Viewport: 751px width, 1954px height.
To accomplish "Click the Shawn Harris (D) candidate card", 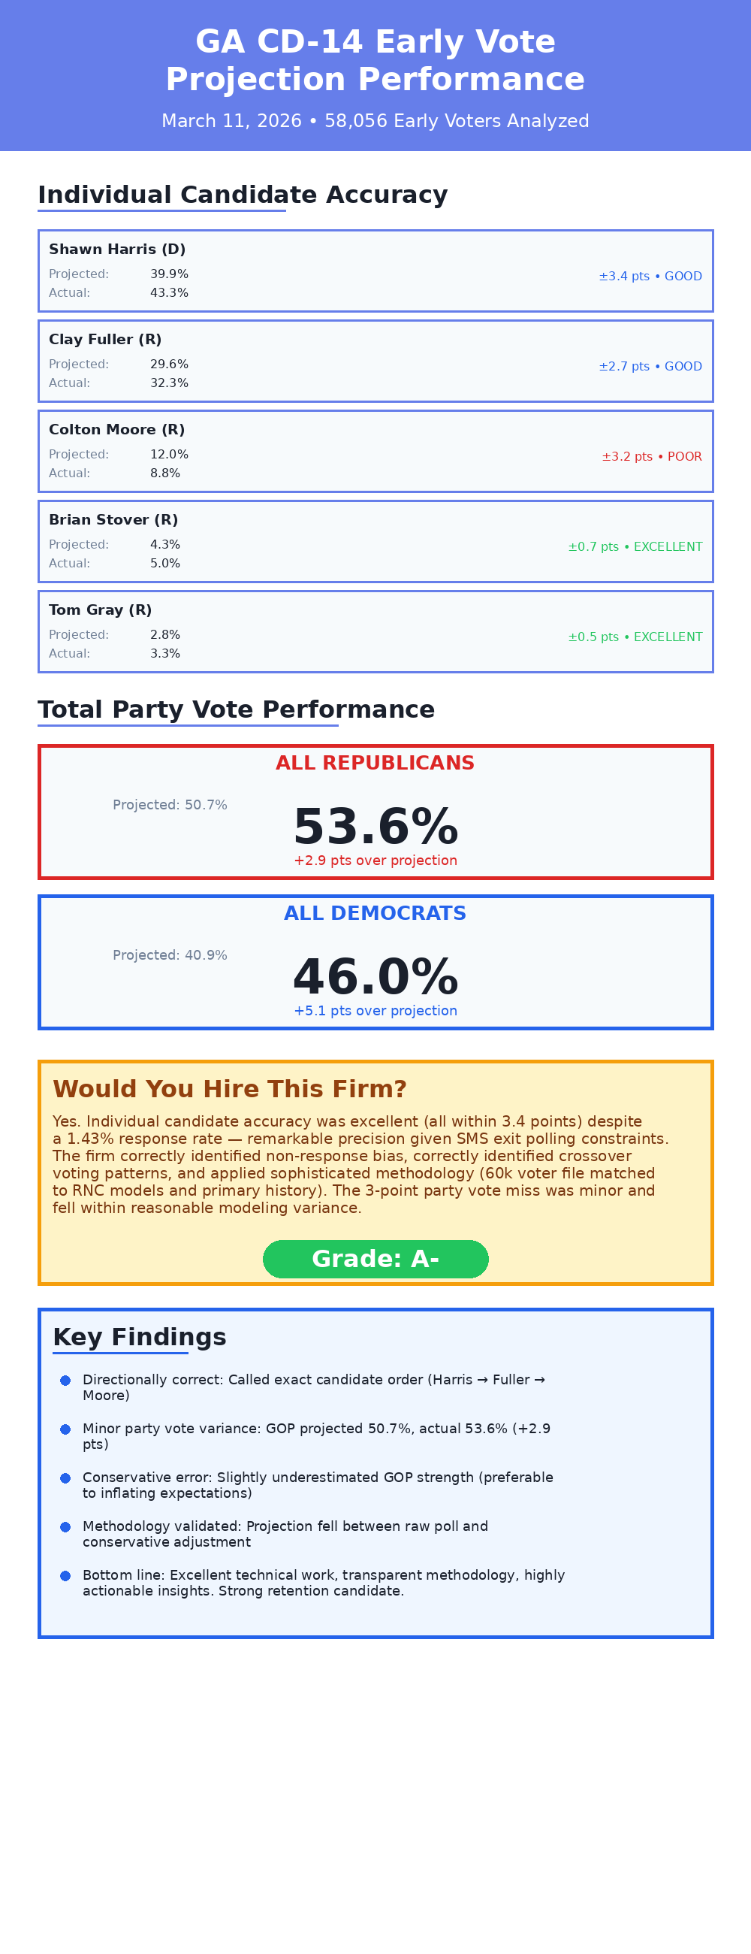I will (375, 271).
